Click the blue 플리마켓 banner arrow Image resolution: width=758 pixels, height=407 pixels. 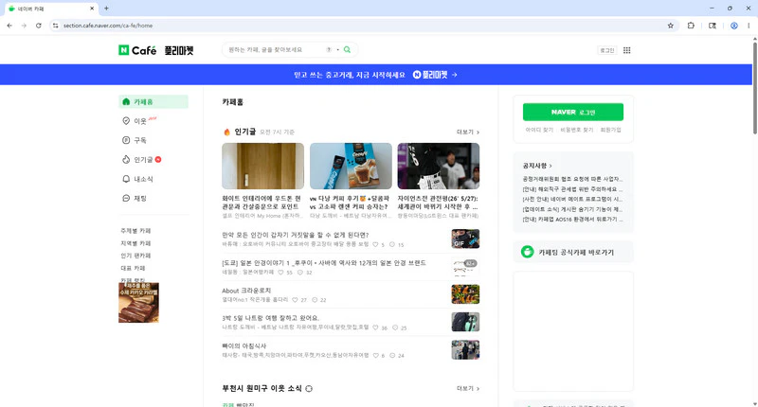pos(454,75)
